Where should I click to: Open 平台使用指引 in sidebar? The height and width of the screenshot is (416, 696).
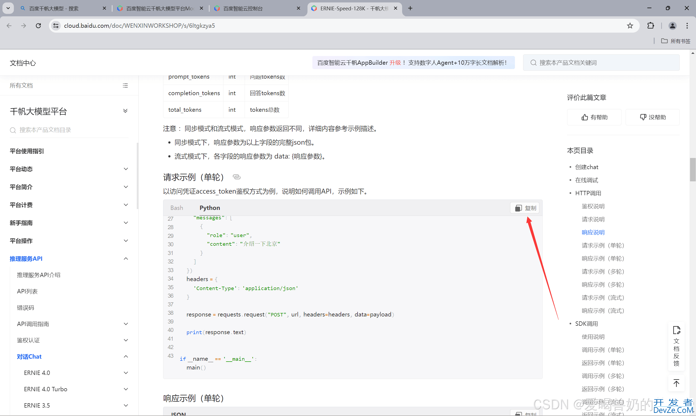(x=27, y=151)
